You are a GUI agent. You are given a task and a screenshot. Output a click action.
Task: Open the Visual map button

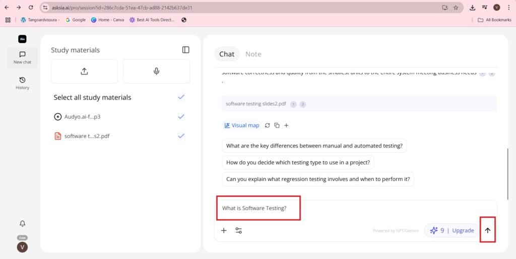pos(242,125)
